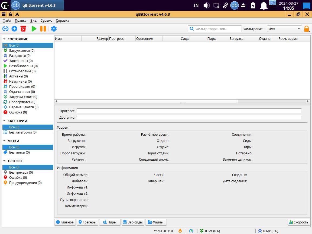Open settings via the blue gear icon
Screen dimensions: 312x234
54,29
